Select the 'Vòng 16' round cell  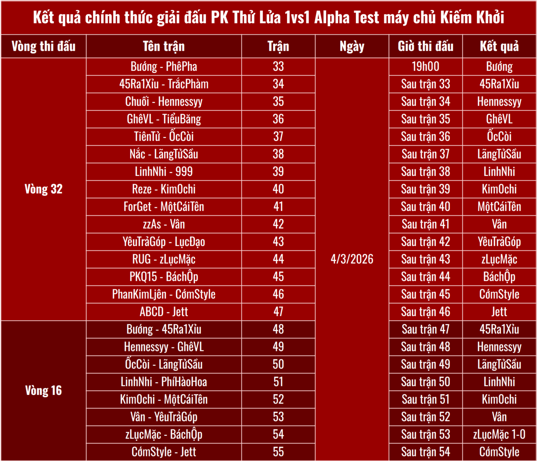(x=43, y=391)
